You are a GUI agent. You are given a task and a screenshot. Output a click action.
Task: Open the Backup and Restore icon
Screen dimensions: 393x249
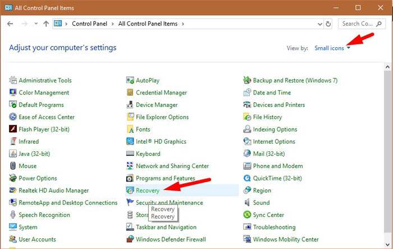point(247,80)
